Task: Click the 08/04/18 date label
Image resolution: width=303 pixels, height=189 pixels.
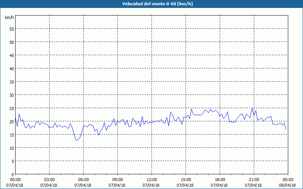Action: tap(287, 185)
